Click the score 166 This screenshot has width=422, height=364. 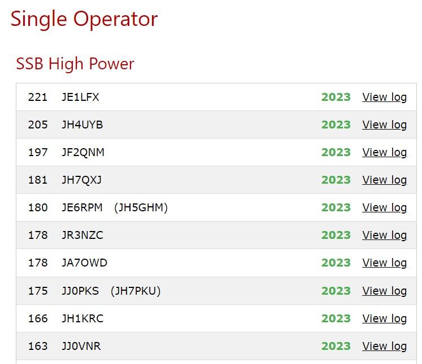[38, 318]
